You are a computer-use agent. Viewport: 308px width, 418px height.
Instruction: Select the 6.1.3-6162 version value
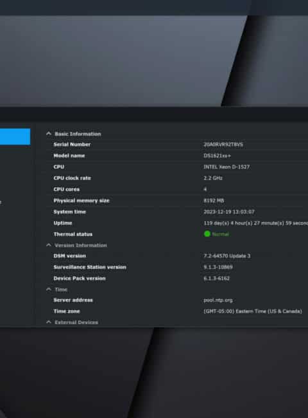[x=216, y=278]
